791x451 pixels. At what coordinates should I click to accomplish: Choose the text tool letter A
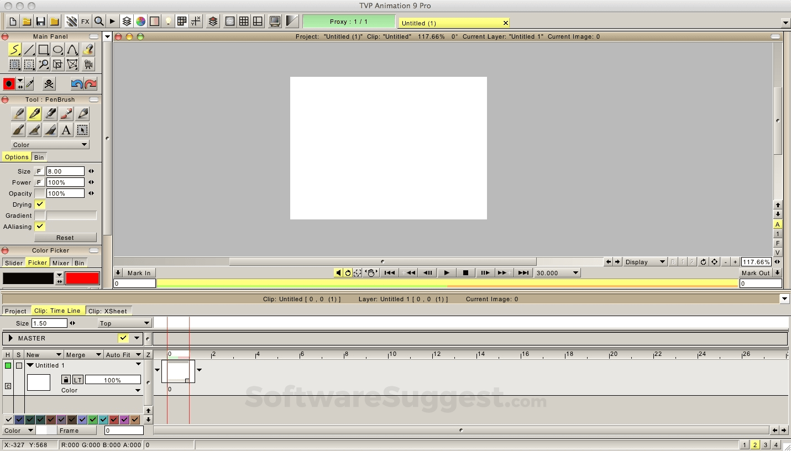[66, 130]
